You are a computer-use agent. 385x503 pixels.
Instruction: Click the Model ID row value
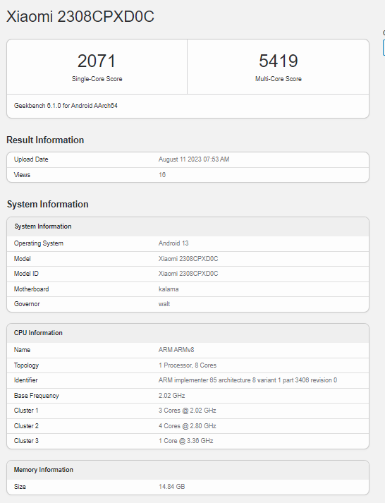[188, 274]
